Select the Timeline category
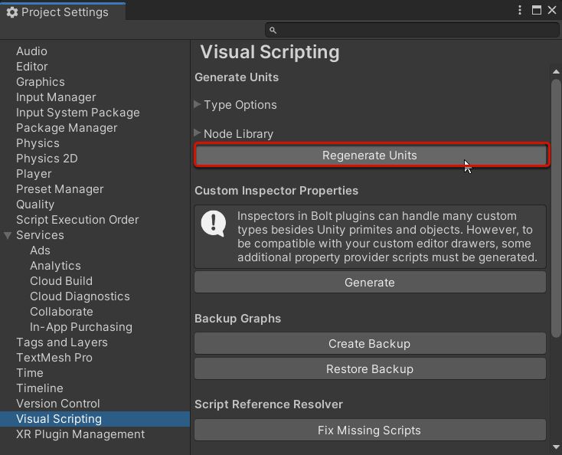 pos(40,388)
